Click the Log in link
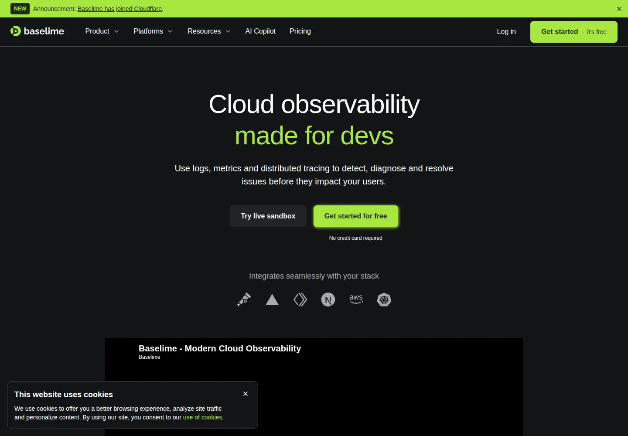Viewport: 628px width, 436px height. coord(506,31)
